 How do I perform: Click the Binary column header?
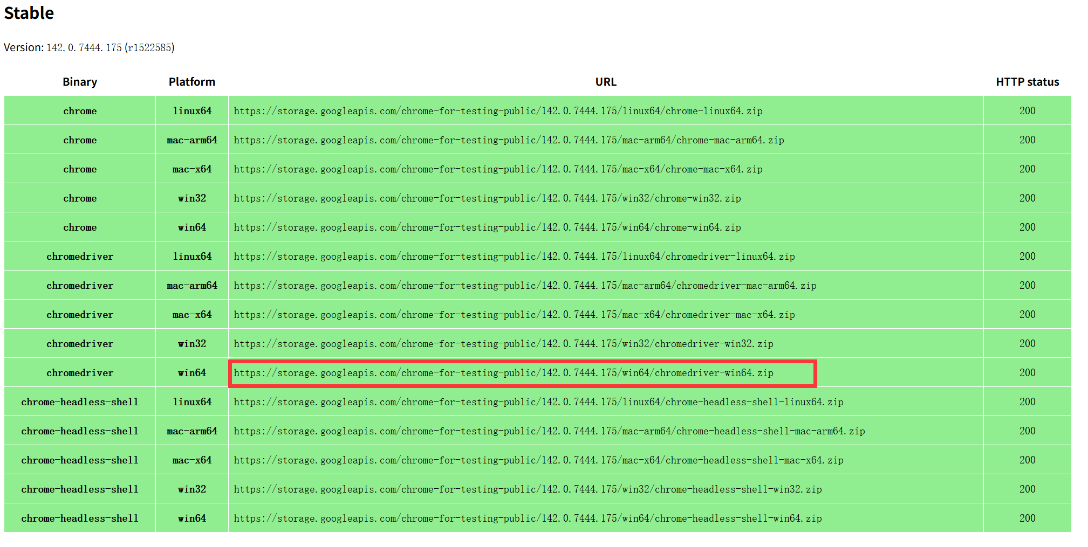click(x=80, y=82)
